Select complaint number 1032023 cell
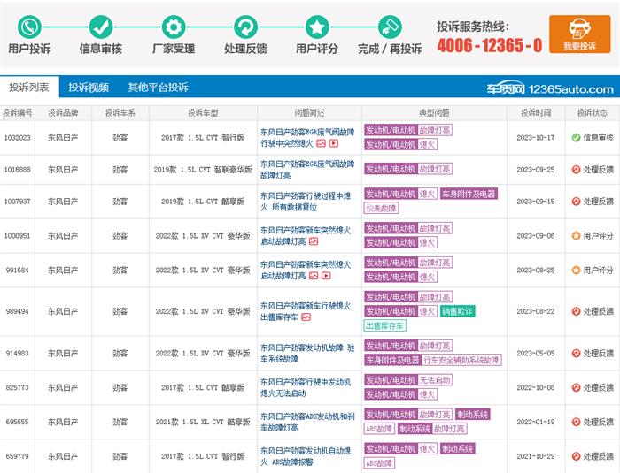620x473 pixels. point(18,138)
